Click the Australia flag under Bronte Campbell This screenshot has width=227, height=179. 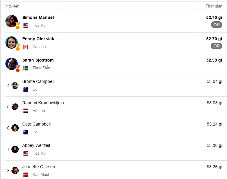26,89
